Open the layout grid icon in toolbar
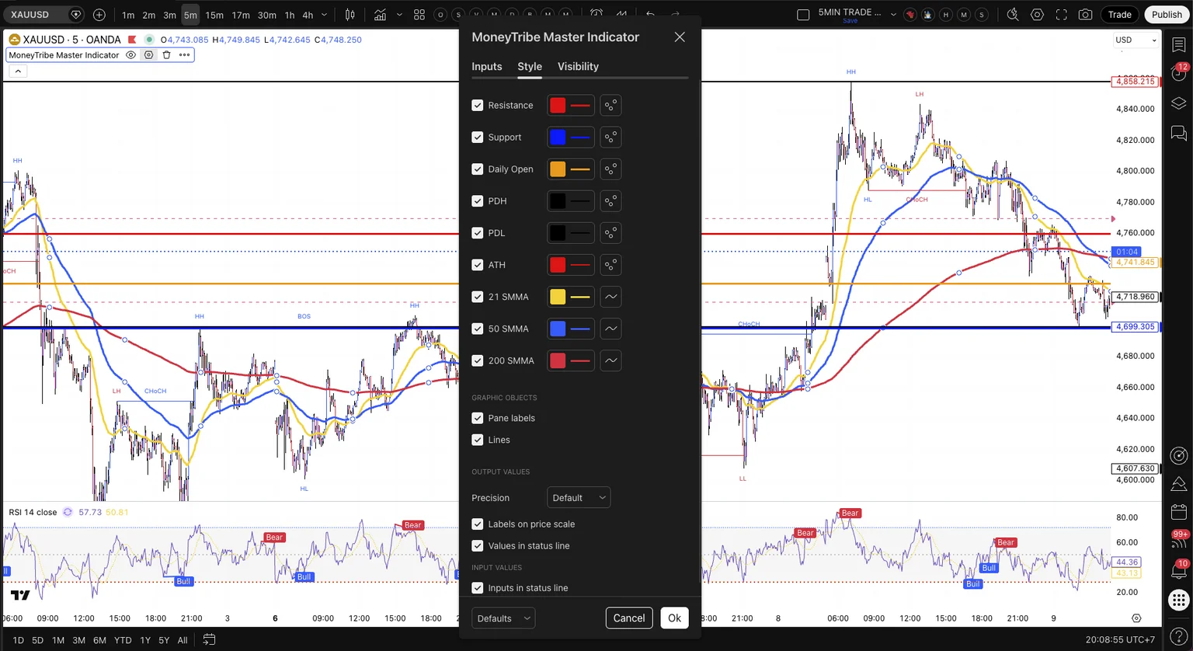The image size is (1193, 651). (419, 15)
